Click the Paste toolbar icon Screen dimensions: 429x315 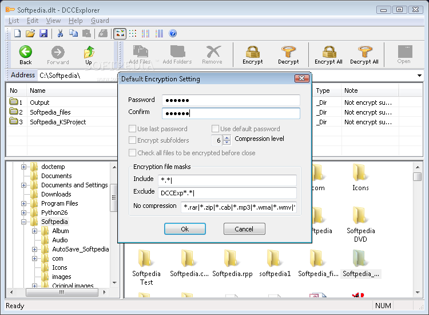pos(86,33)
